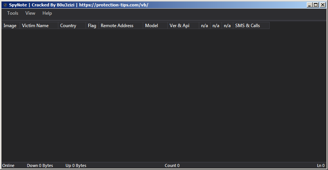The height and width of the screenshot is (170, 328).
Task: Open the Help menu
Action: point(47,13)
